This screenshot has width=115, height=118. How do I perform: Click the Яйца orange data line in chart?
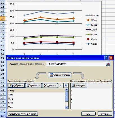click(49, 18)
